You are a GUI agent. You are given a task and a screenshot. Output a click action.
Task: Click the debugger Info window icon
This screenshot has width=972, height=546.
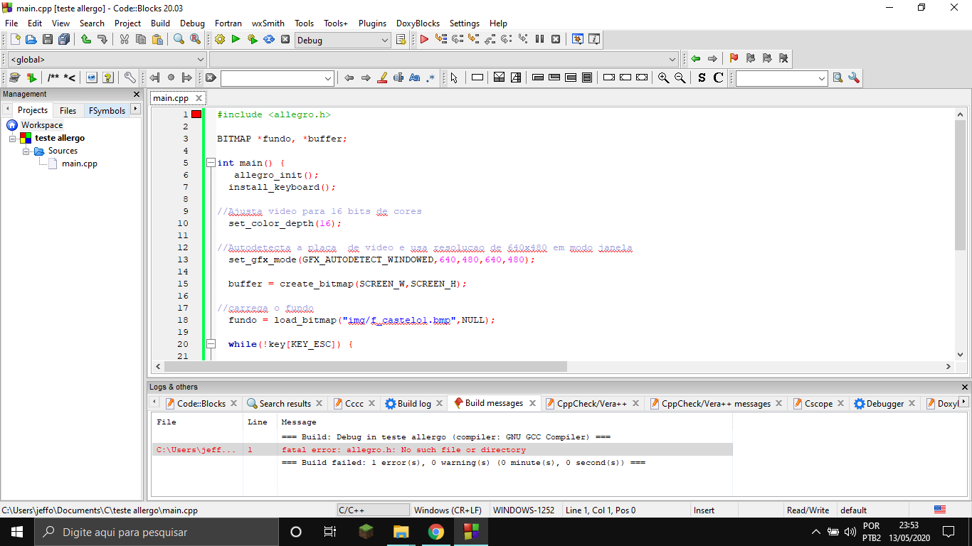click(594, 40)
